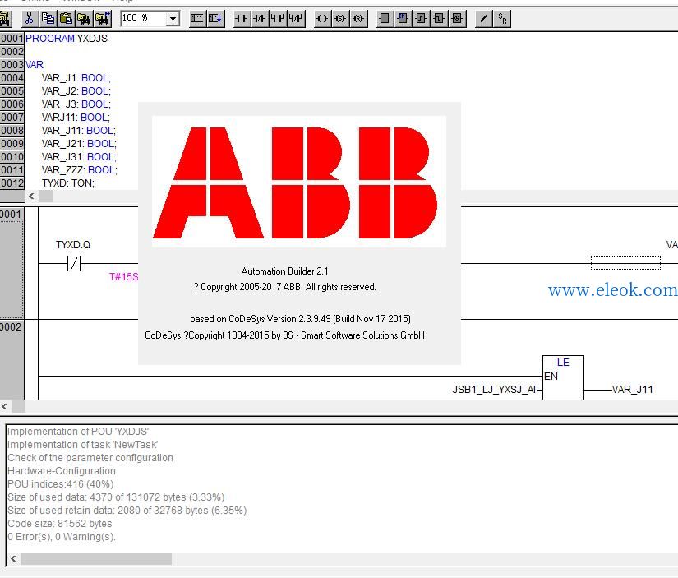This screenshot has height=578, width=678.
Task: Insert a coil element
Action: [x=321, y=18]
